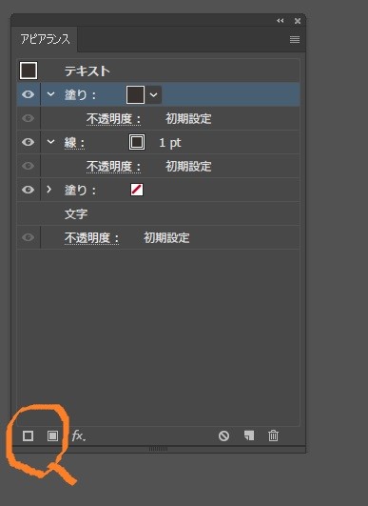
Task: Toggle eye on first 不透明度 row under 塗り
Action: [28, 118]
